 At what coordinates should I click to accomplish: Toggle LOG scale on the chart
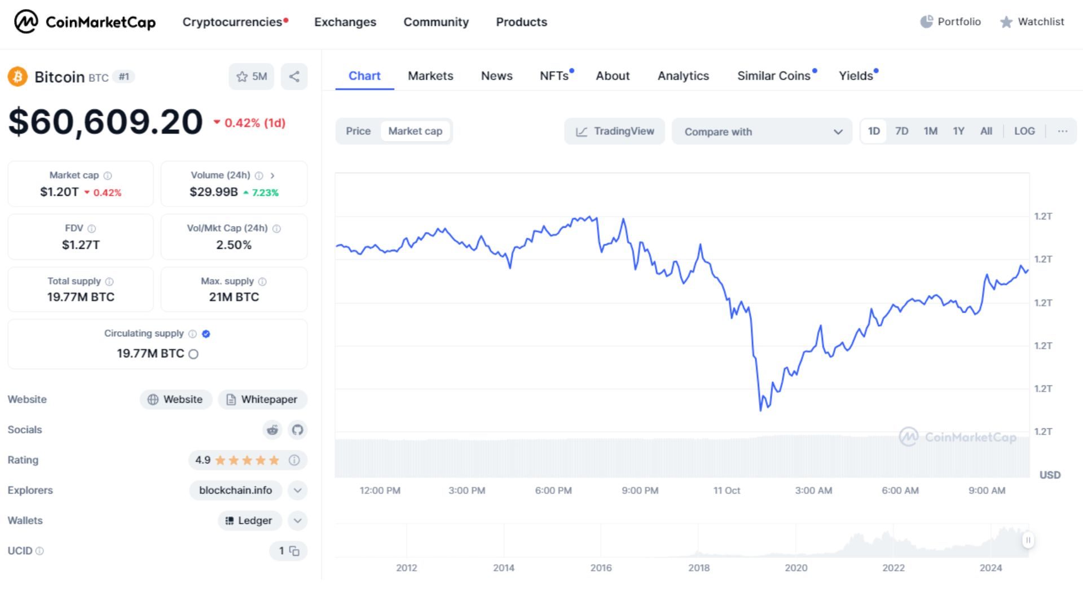click(1024, 131)
